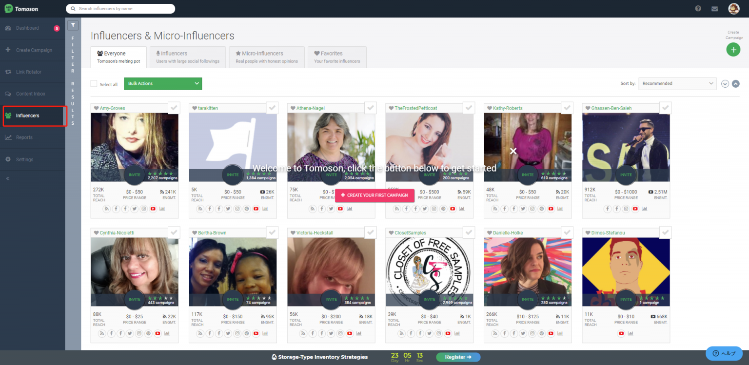
Task: Open Ghassen-Ben-Saleh's Instagram icon
Action: [626, 209]
